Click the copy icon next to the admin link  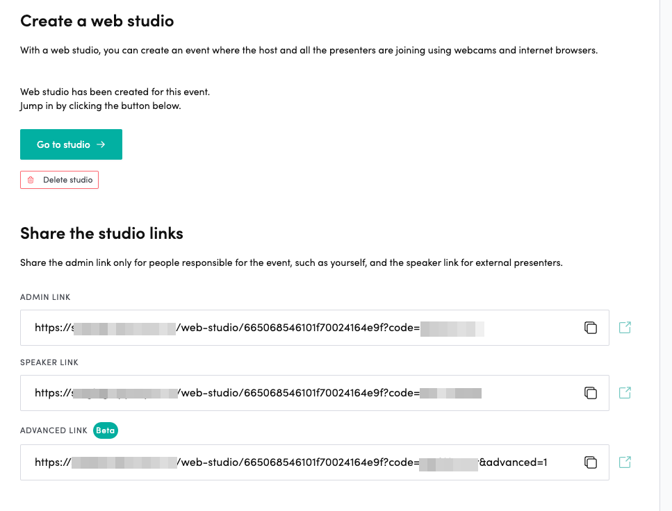(x=591, y=327)
